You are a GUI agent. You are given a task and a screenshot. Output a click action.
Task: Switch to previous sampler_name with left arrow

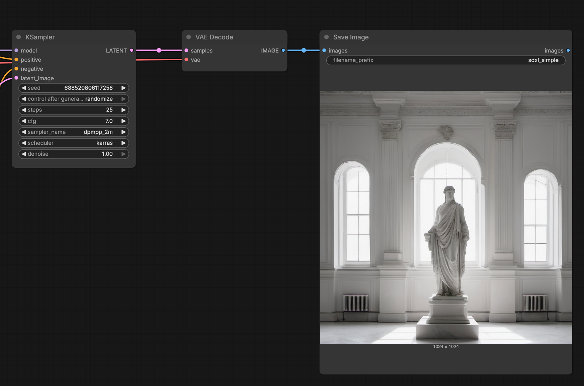tap(24, 132)
